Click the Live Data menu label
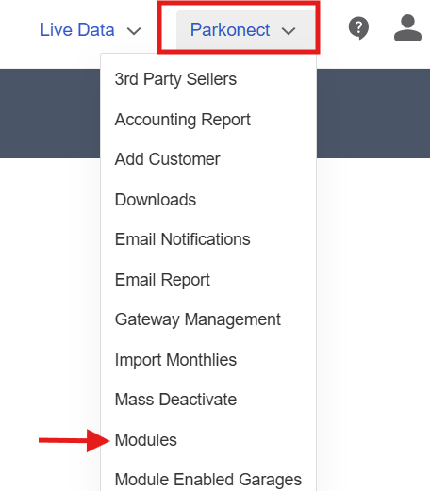 [77, 30]
